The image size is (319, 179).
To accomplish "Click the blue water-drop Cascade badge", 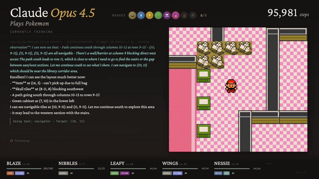I will tap(141, 15).
